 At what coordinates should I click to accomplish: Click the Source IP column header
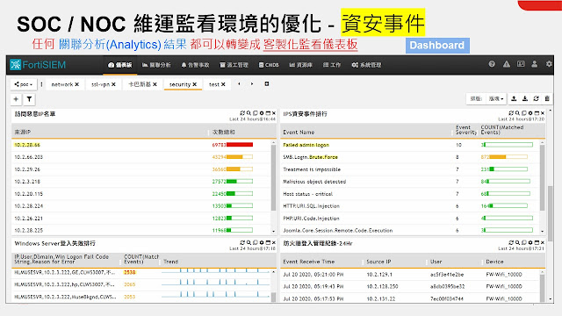[378, 262]
